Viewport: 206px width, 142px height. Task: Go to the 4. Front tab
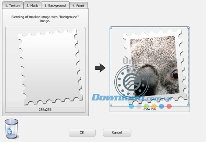pyautogui.click(x=78, y=5)
